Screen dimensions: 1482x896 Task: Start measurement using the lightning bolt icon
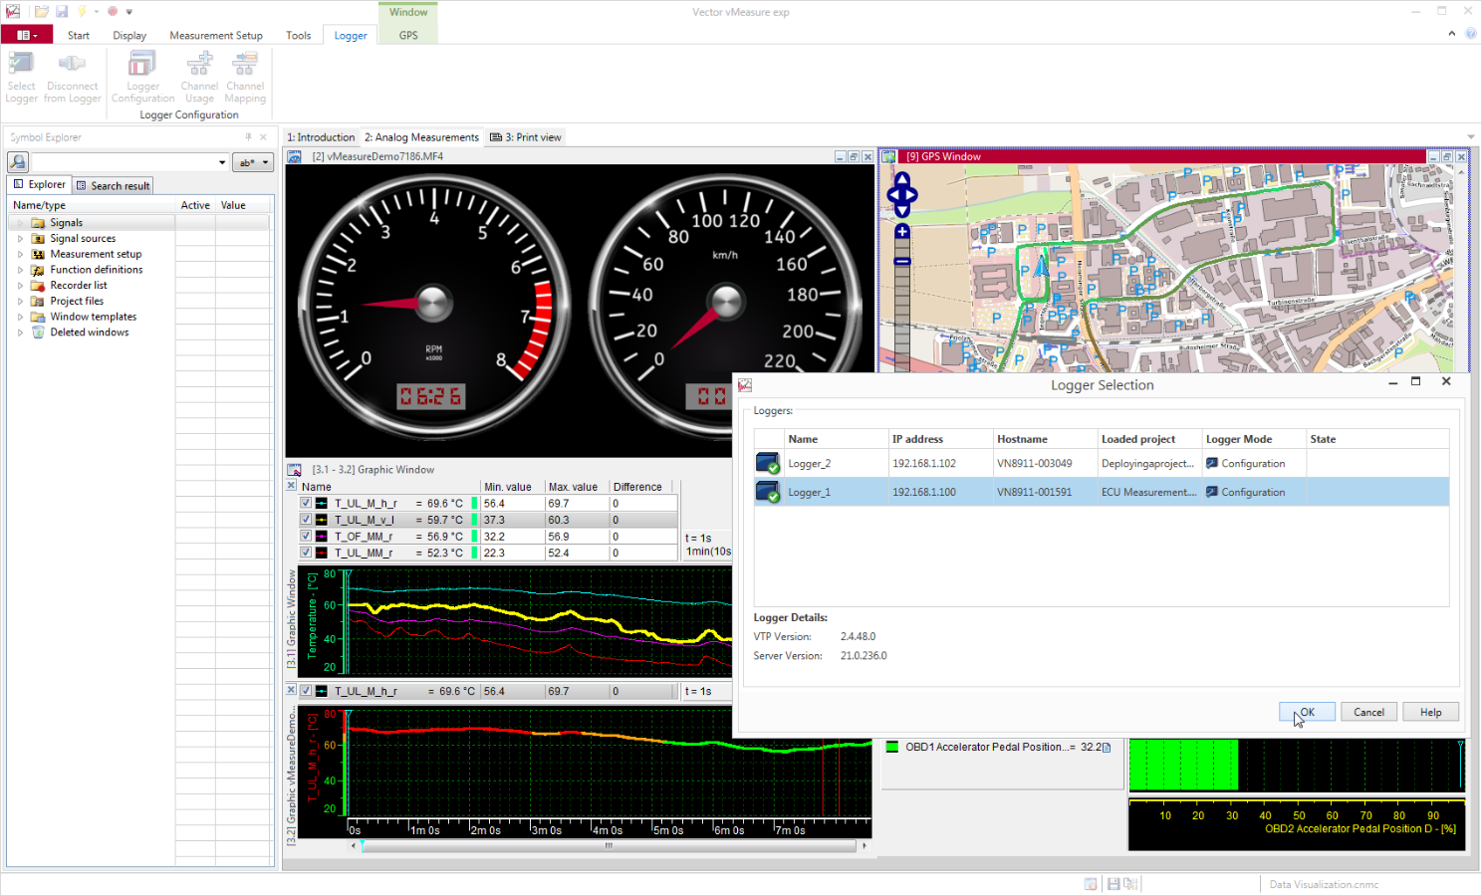point(82,12)
